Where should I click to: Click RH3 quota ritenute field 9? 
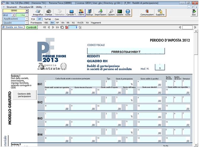tap(83, 123)
